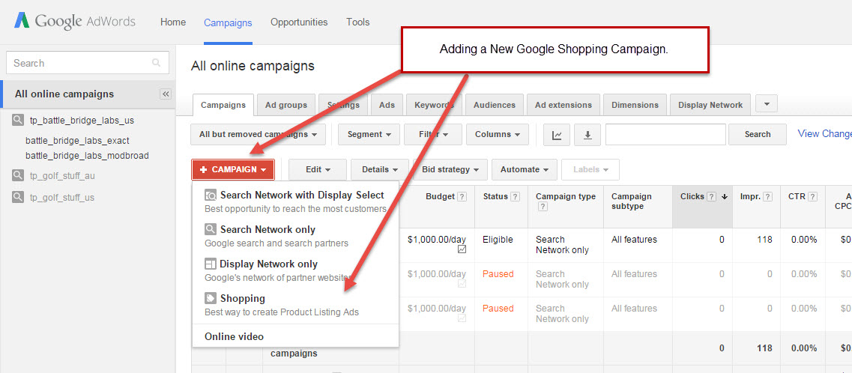Screen dimensions: 852x373
Task: Switch to the Ads tab
Action: [387, 105]
